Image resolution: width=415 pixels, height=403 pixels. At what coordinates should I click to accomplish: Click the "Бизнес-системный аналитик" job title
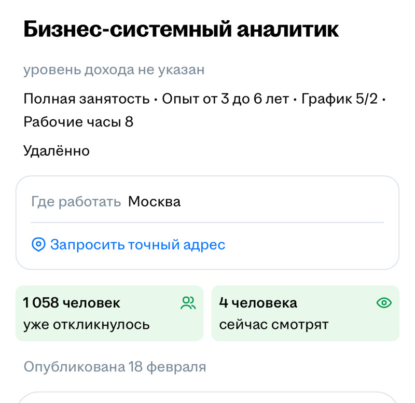(x=181, y=30)
